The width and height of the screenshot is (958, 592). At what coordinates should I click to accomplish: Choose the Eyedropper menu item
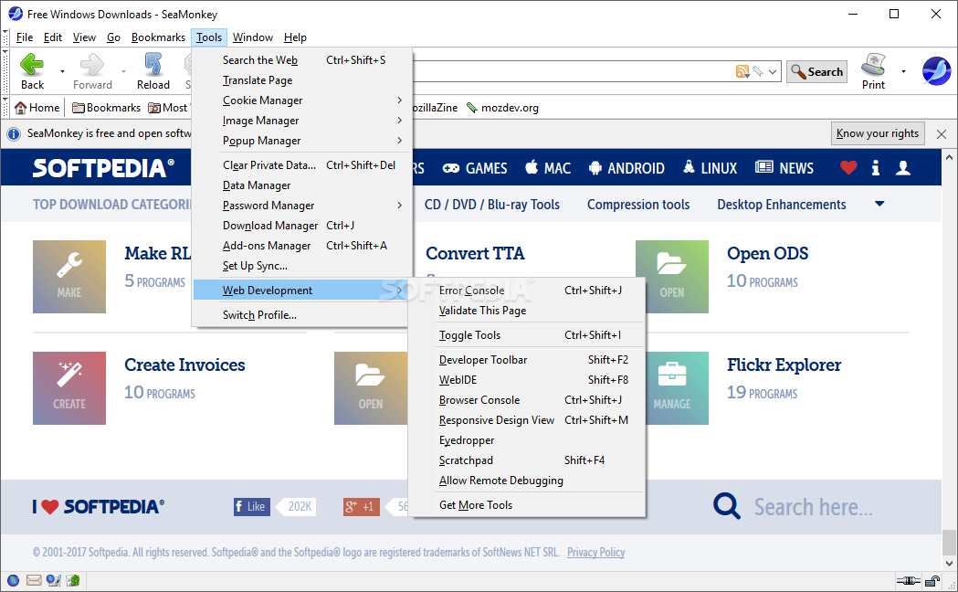click(x=527, y=439)
